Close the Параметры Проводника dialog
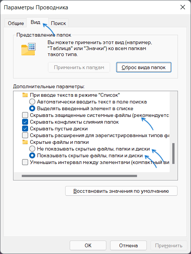 [182, 7]
